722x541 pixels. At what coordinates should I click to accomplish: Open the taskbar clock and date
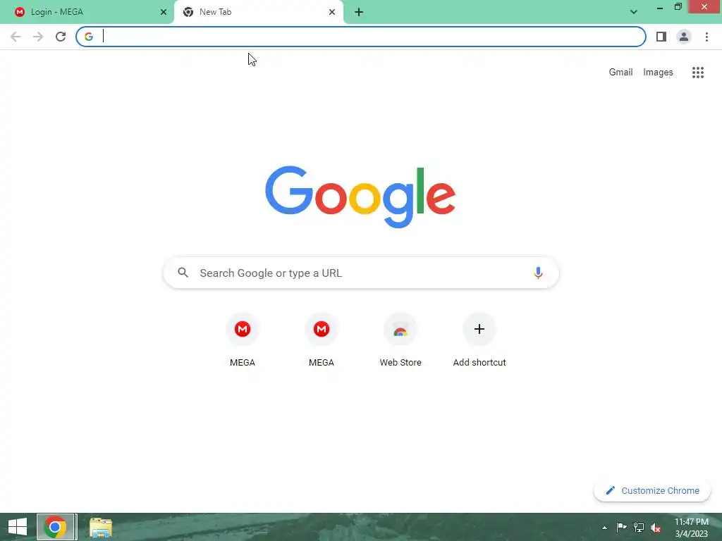click(691, 528)
